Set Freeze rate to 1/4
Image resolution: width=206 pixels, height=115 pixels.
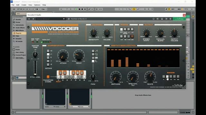coord(121,36)
